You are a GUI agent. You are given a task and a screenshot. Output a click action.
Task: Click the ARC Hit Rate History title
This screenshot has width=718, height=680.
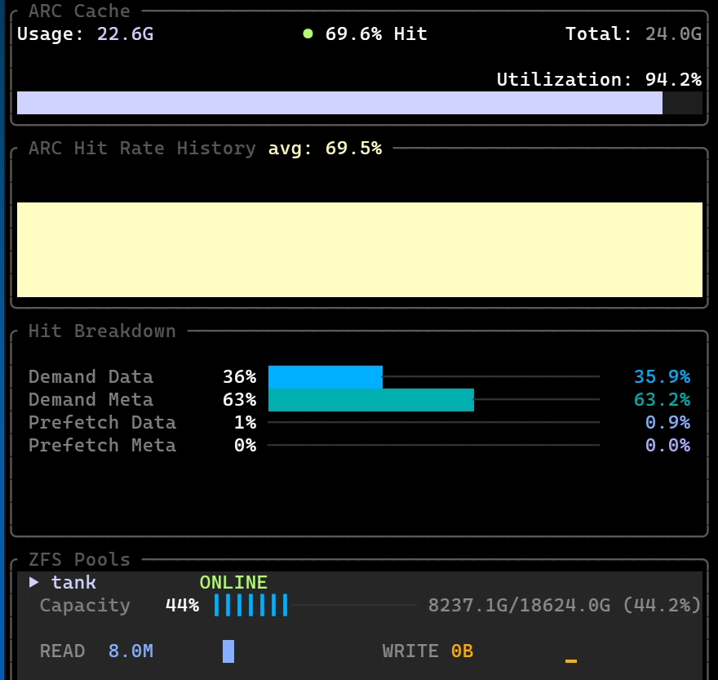[x=142, y=149]
